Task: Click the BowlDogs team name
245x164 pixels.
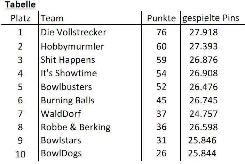Action: pyautogui.click(x=61, y=154)
